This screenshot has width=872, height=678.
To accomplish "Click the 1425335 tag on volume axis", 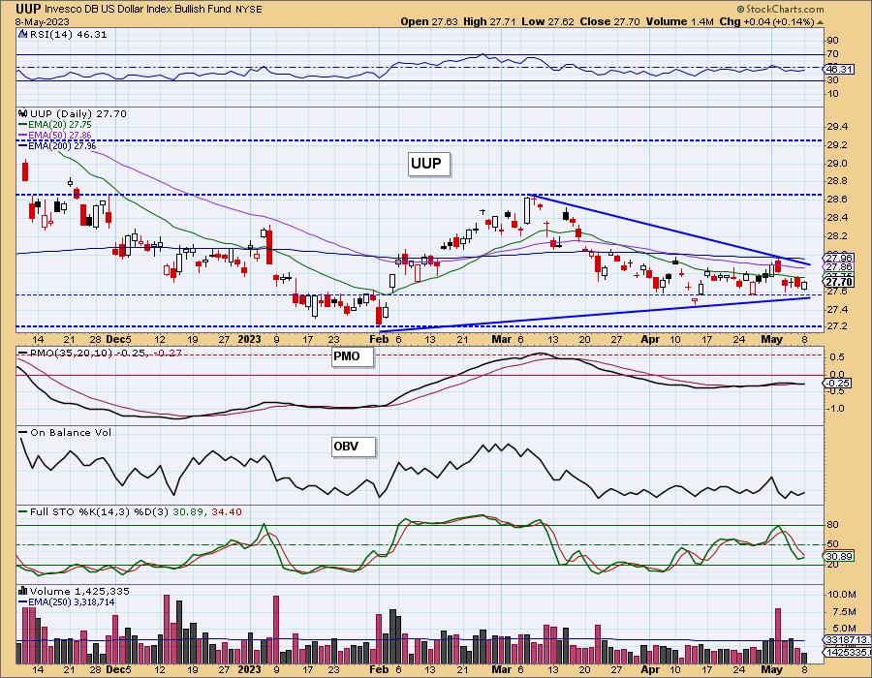I will (x=845, y=652).
